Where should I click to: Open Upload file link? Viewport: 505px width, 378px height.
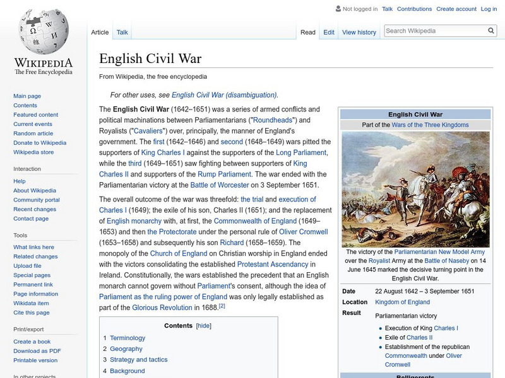coord(27,266)
